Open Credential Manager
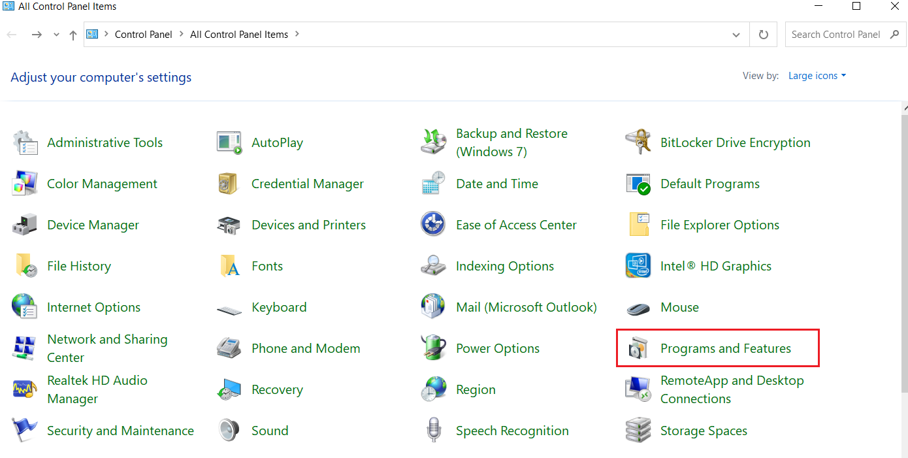 (x=307, y=184)
